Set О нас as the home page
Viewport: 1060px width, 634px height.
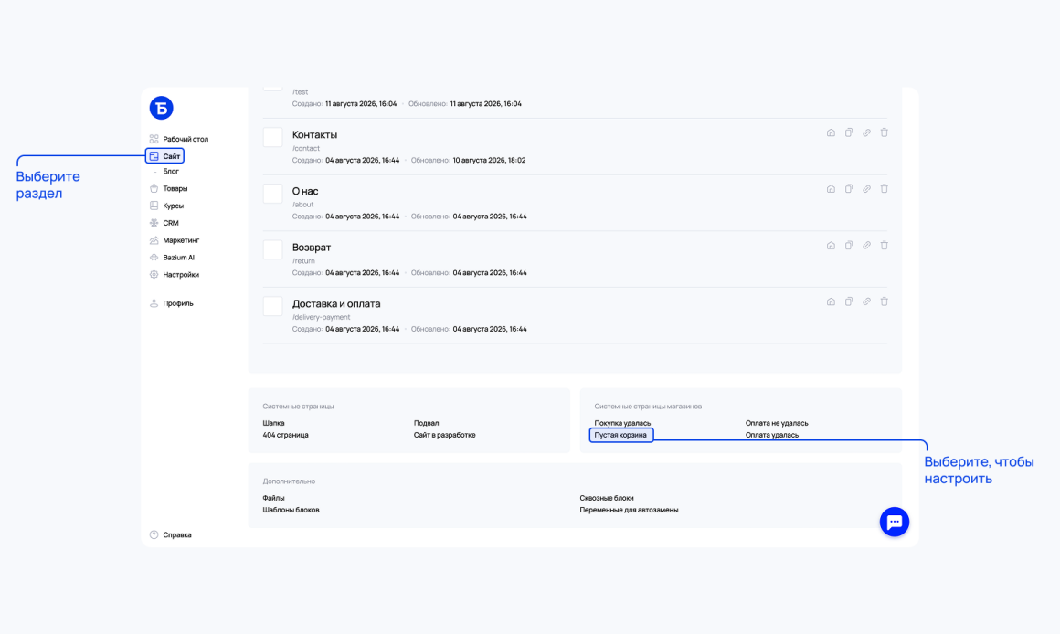click(x=831, y=189)
